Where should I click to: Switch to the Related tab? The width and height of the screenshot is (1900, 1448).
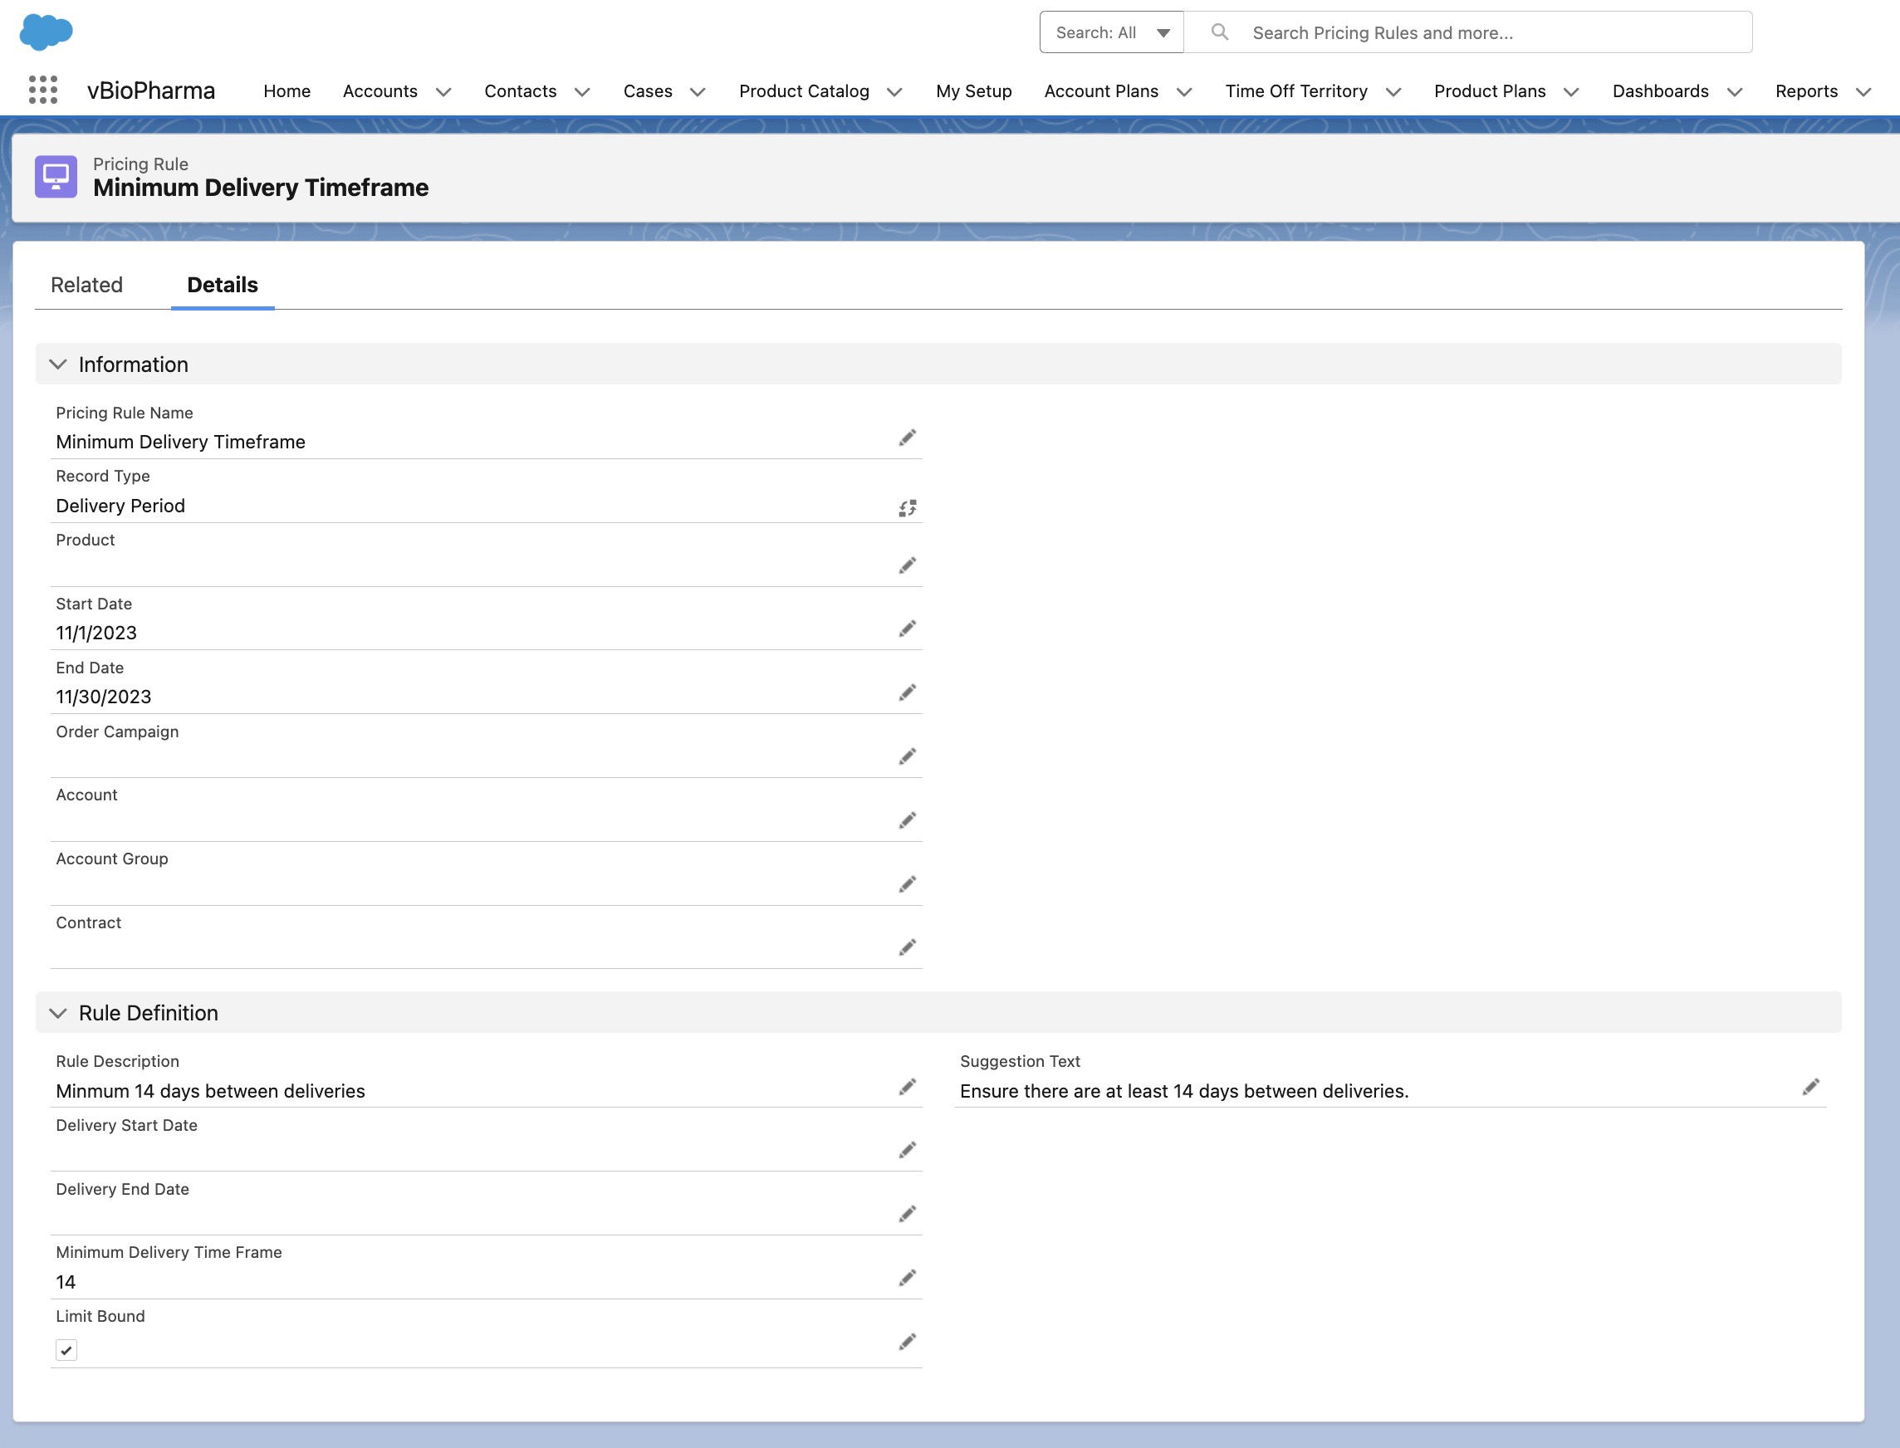(86, 285)
